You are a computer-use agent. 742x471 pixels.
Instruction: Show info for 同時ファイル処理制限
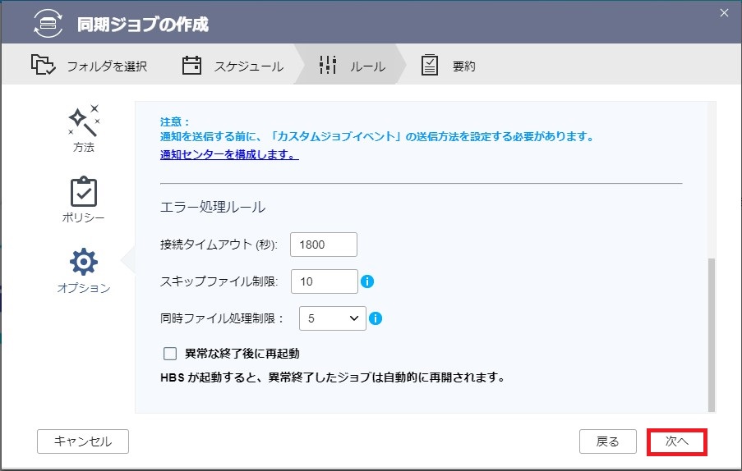pos(376,318)
